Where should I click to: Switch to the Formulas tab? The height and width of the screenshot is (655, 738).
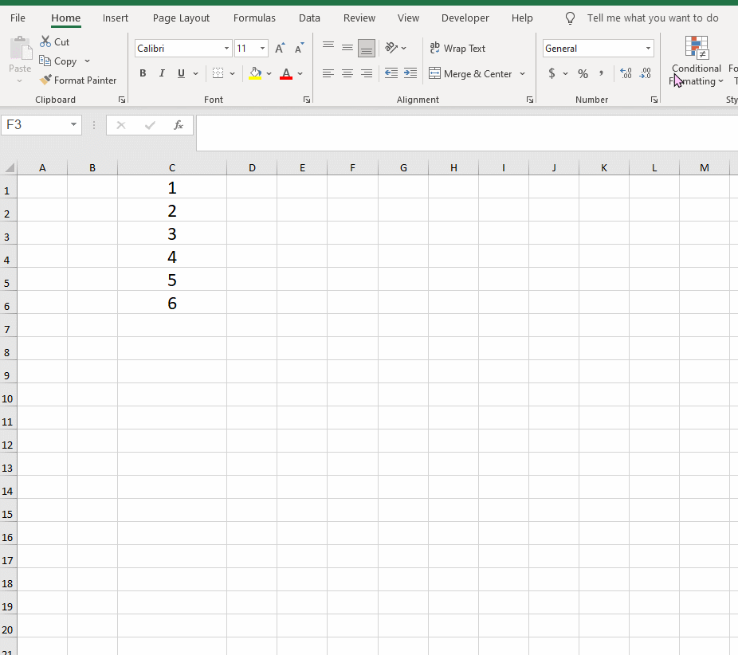pos(254,18)
